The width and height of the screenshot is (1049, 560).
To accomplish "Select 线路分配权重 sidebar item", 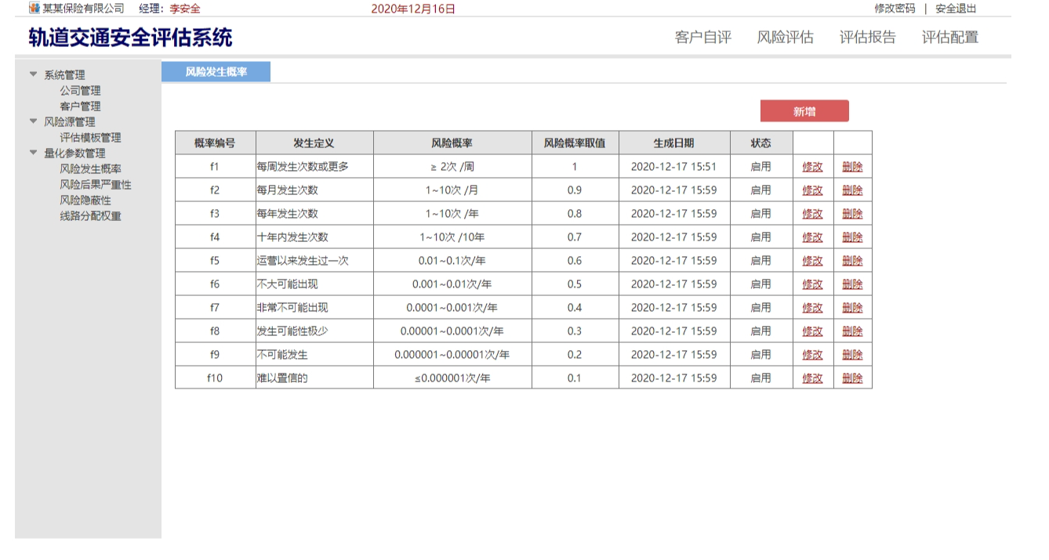I will tap(90, 216).
